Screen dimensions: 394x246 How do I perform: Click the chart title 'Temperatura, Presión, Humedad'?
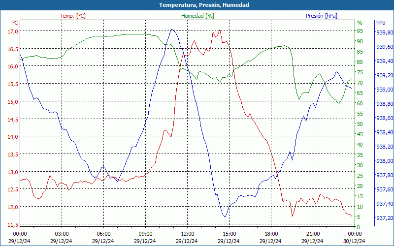click(204, 5)
